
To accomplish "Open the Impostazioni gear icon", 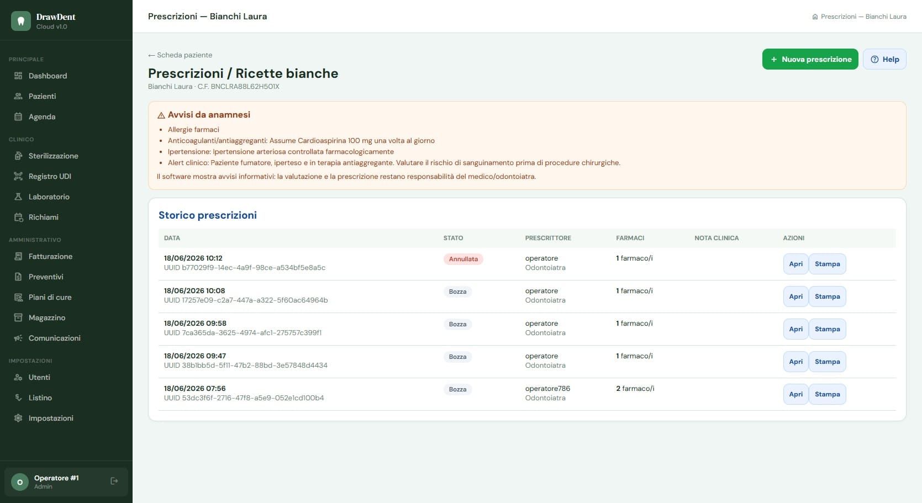I will click(18, 418).
